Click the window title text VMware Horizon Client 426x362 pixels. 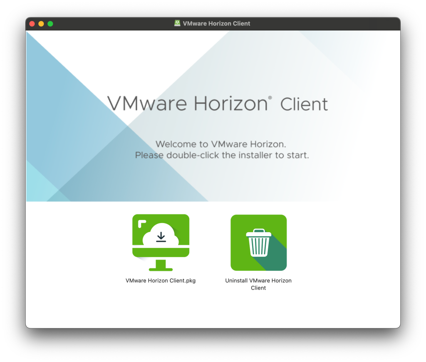coord(216,24)
